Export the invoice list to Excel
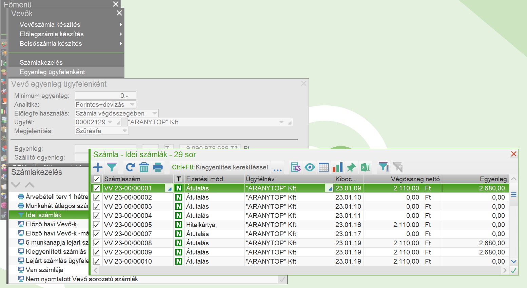The image size is (527, 288). tap(365, 167)
